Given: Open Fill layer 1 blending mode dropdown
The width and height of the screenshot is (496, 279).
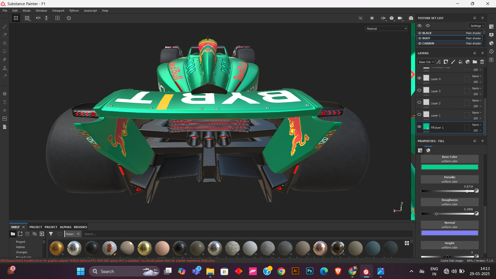Looking at the screenshot, I should (x=477, y=125).
